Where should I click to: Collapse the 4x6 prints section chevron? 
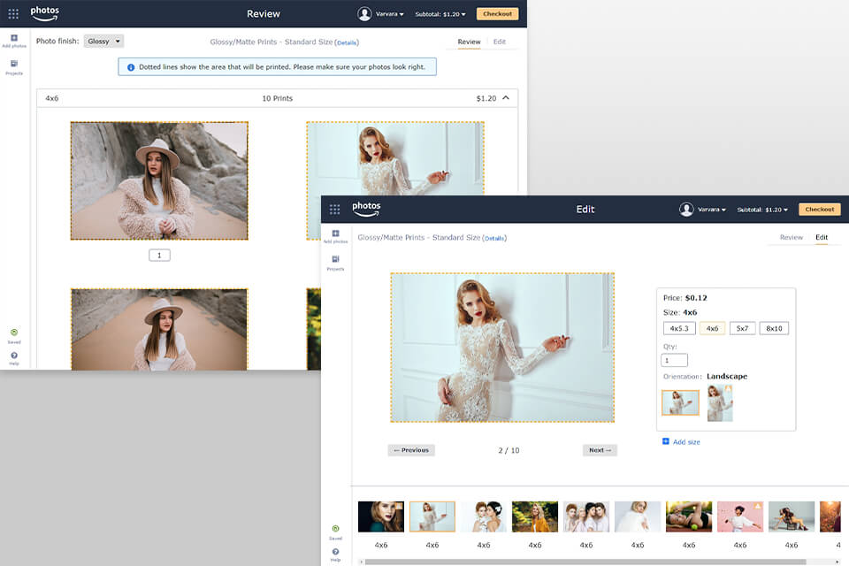coord(506,98)
